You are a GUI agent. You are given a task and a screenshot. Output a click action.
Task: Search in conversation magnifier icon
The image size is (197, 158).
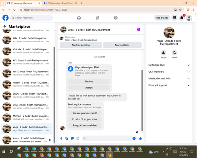click(x=175, y=53)
